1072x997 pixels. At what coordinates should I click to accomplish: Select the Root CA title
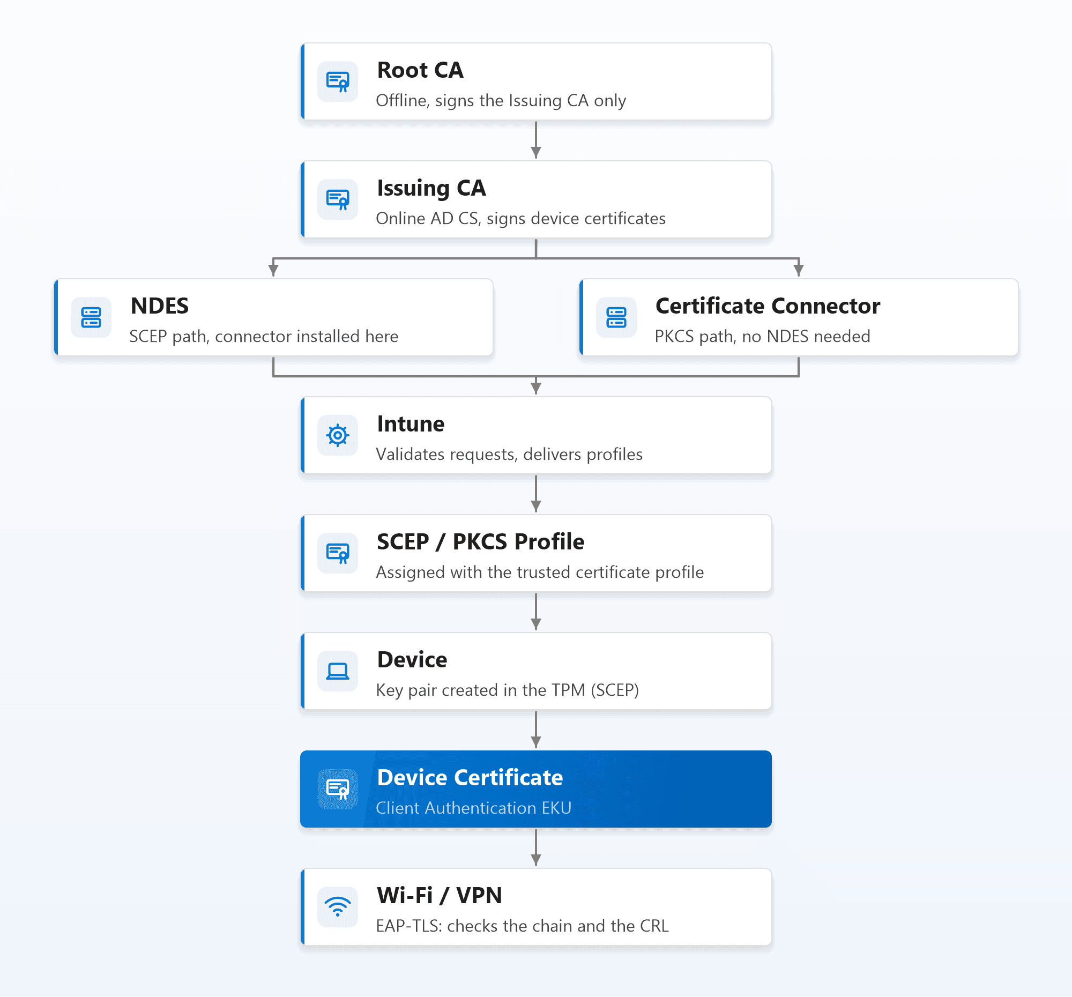pos(420,70)
